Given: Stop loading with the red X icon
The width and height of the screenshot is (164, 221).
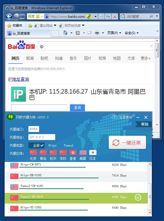Looking at the screenshot, I should (115, 17).
